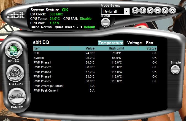Select user mode 2
The height and width of the screenshot is (121, 186).
click(x=77, y=27)
